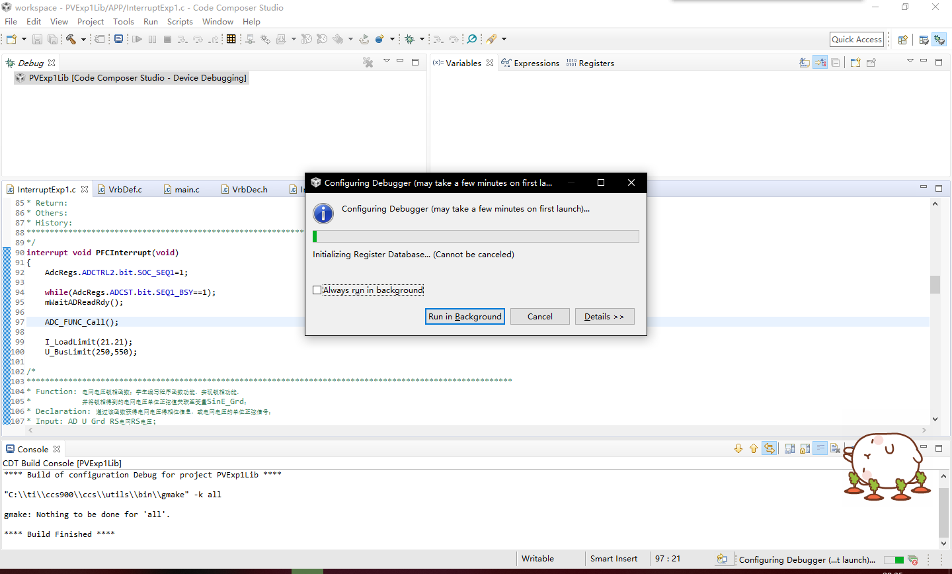Click the Save All toolbar icon

point(52,39)
